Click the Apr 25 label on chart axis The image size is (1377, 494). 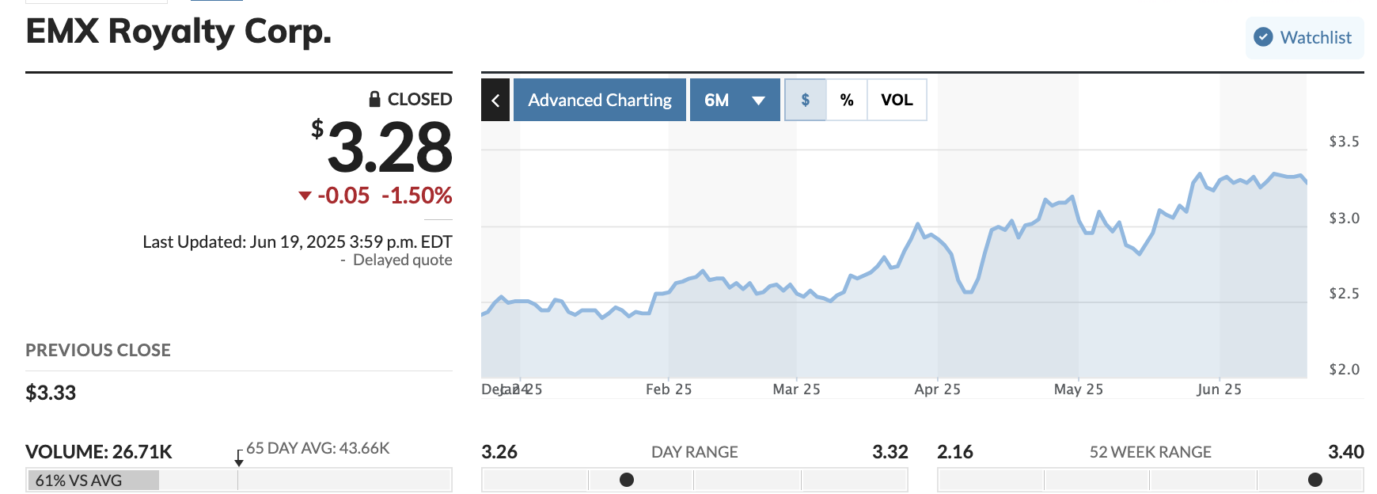937,389
